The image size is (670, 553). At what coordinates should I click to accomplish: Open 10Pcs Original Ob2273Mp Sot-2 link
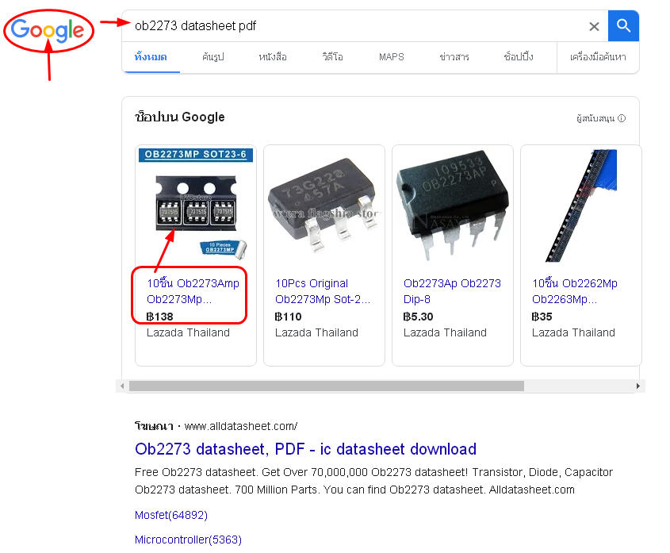(x=323, y=291)
